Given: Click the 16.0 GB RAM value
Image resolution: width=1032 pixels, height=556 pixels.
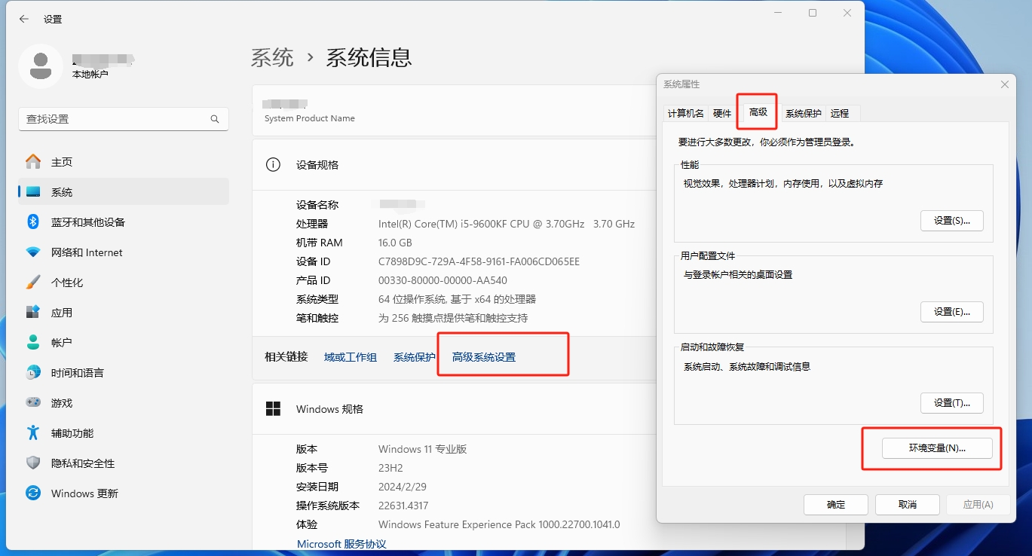Looking at the screenshot, I should 395,243.
